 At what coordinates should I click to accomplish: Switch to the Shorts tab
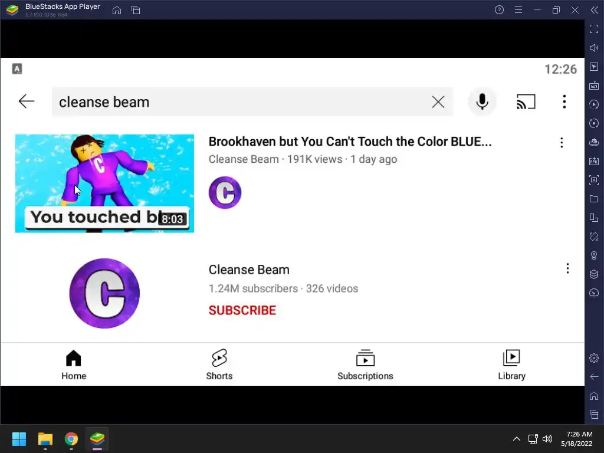[x=219, y=365]
